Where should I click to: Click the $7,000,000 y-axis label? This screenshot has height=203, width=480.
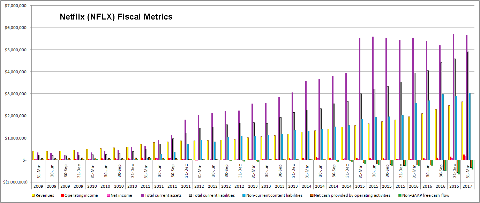[16, 6]
